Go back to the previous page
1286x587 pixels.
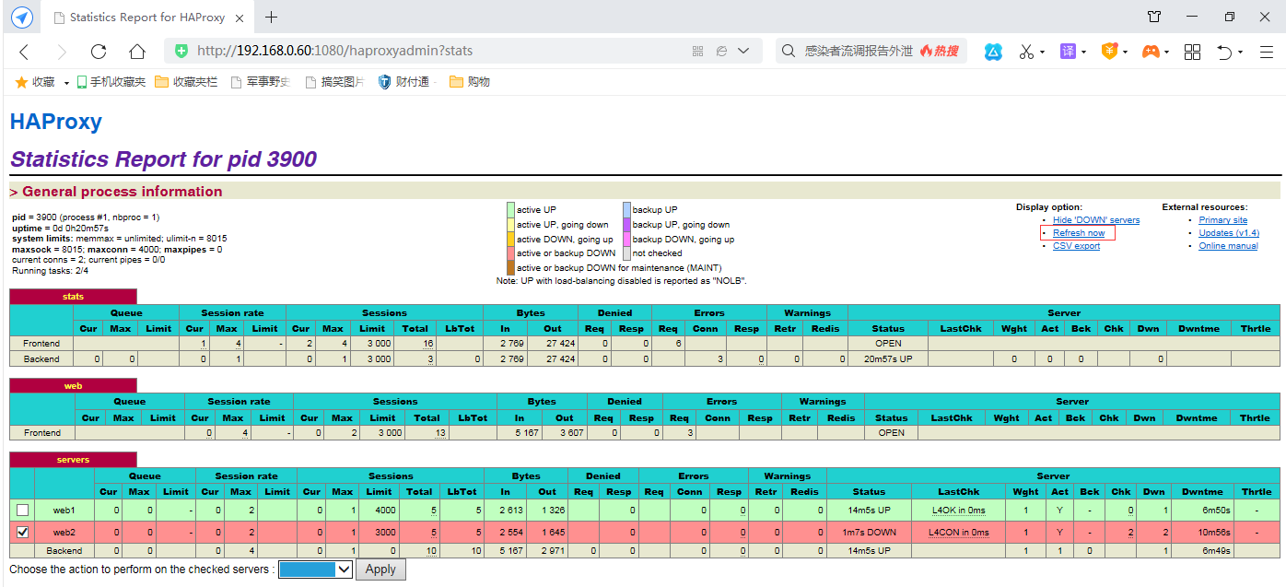tap(25, 52)
